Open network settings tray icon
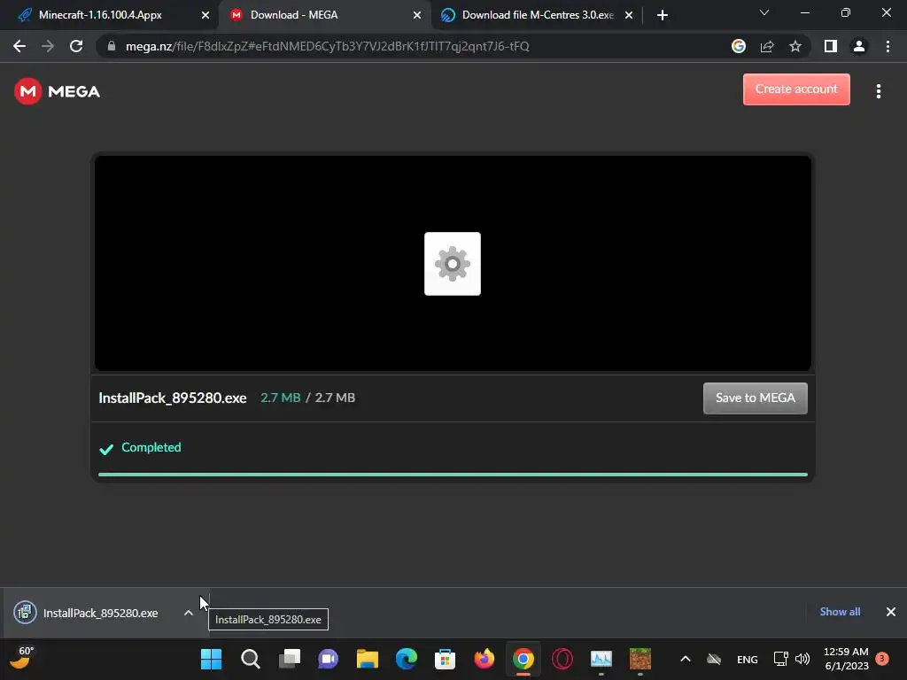 pyautogui.click(x=780, y=659)
